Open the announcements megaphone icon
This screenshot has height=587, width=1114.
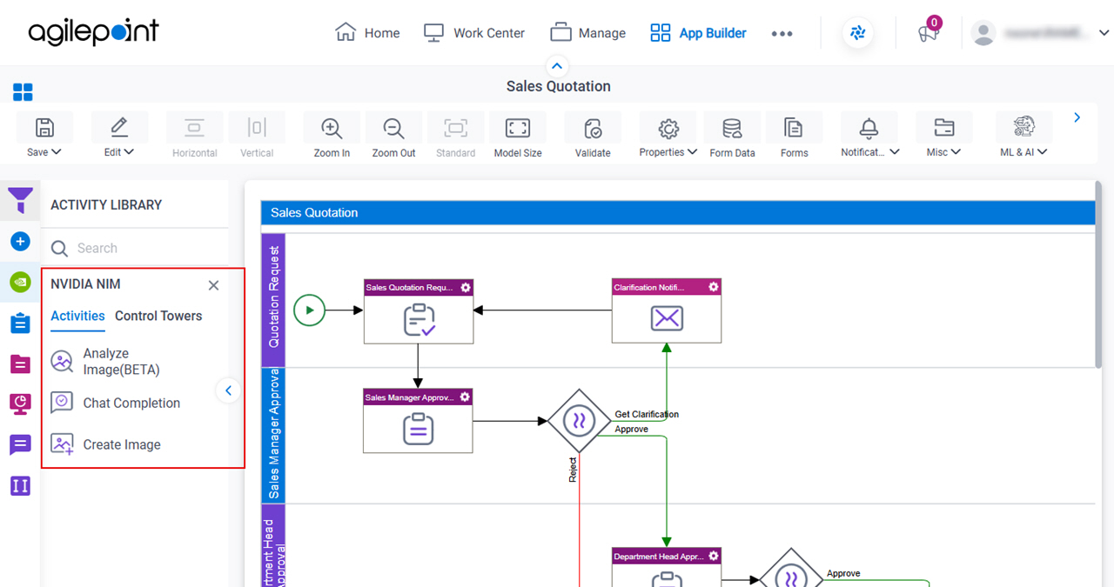point(928,34)
